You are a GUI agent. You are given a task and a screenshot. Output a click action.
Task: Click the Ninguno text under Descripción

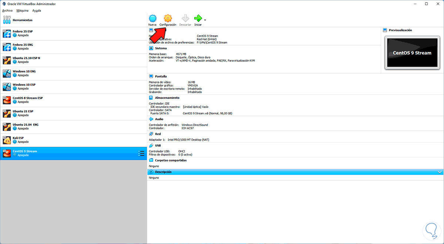pyautogui.click(x=154, y=178)
